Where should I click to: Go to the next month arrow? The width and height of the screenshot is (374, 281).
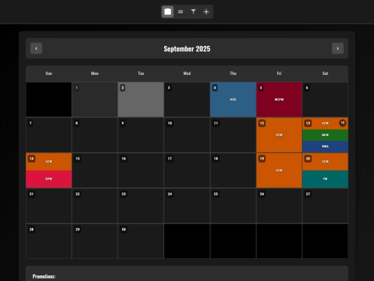pyautogui.click(x=338, y=49)
